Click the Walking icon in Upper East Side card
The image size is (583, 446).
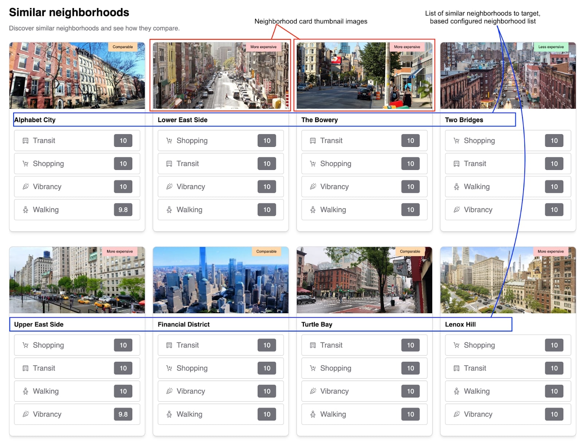(26, 391)
